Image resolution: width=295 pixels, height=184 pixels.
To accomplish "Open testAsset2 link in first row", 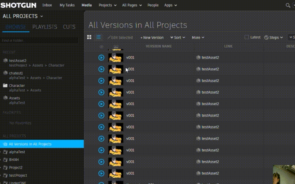I will (x=210, y=58).
